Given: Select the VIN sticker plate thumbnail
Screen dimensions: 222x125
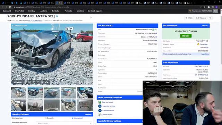Looking at the screenshot, I should [x=85, y=105].
